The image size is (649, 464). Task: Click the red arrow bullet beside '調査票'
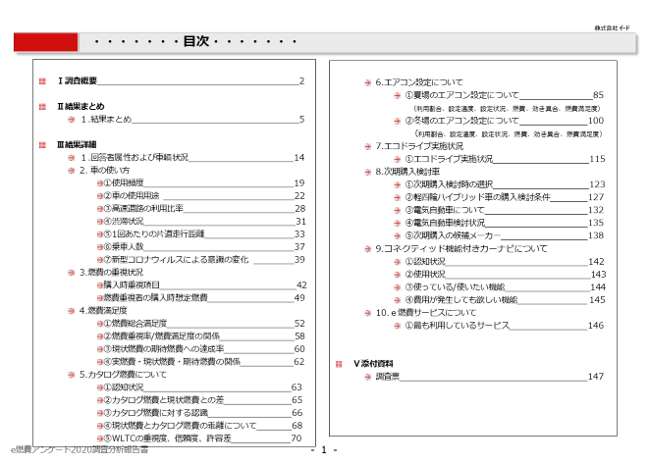pyautogui.click(x=367, y=377)
